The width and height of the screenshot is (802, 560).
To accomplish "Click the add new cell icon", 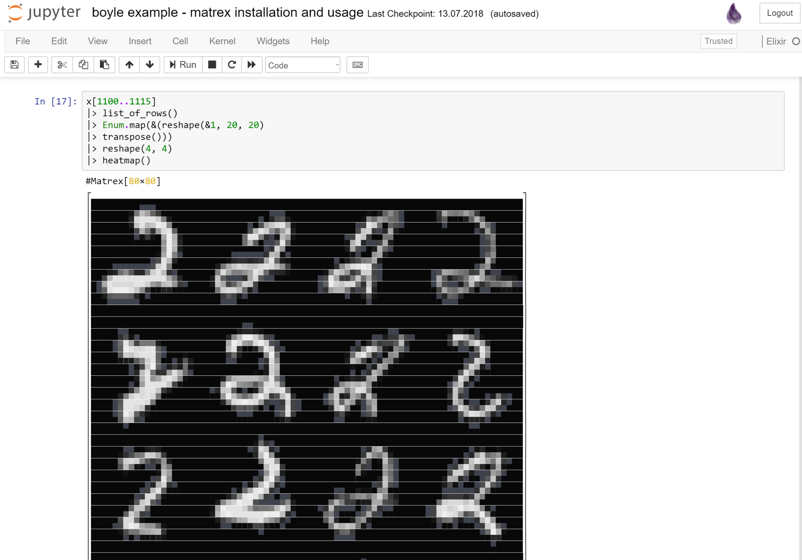I will (x=37, y=64).
